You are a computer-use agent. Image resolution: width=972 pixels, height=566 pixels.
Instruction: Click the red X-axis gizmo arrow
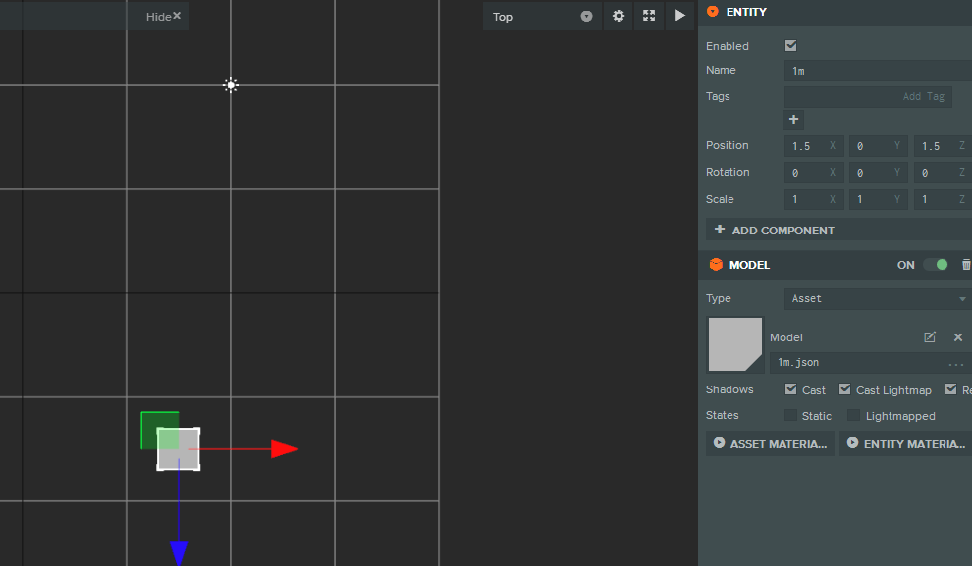click(283, 449)
